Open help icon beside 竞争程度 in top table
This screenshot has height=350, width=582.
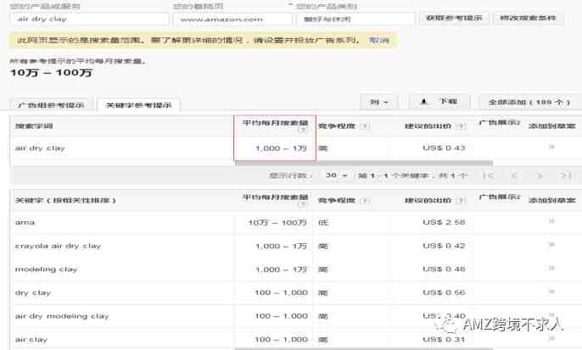pos(365,126)
